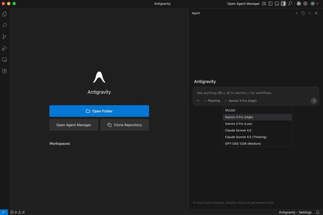Click the Antigravity logo on welcome page
Viewport: 323px width, 215px height.
[99, 77]
